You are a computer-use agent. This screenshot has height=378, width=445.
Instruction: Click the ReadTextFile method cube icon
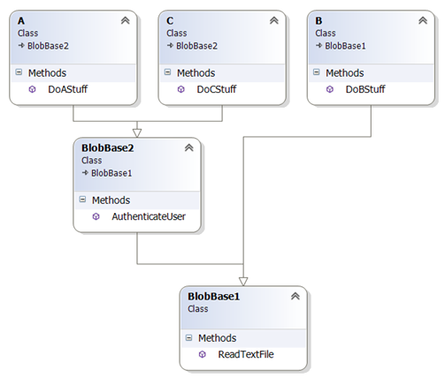click(203, 354)
